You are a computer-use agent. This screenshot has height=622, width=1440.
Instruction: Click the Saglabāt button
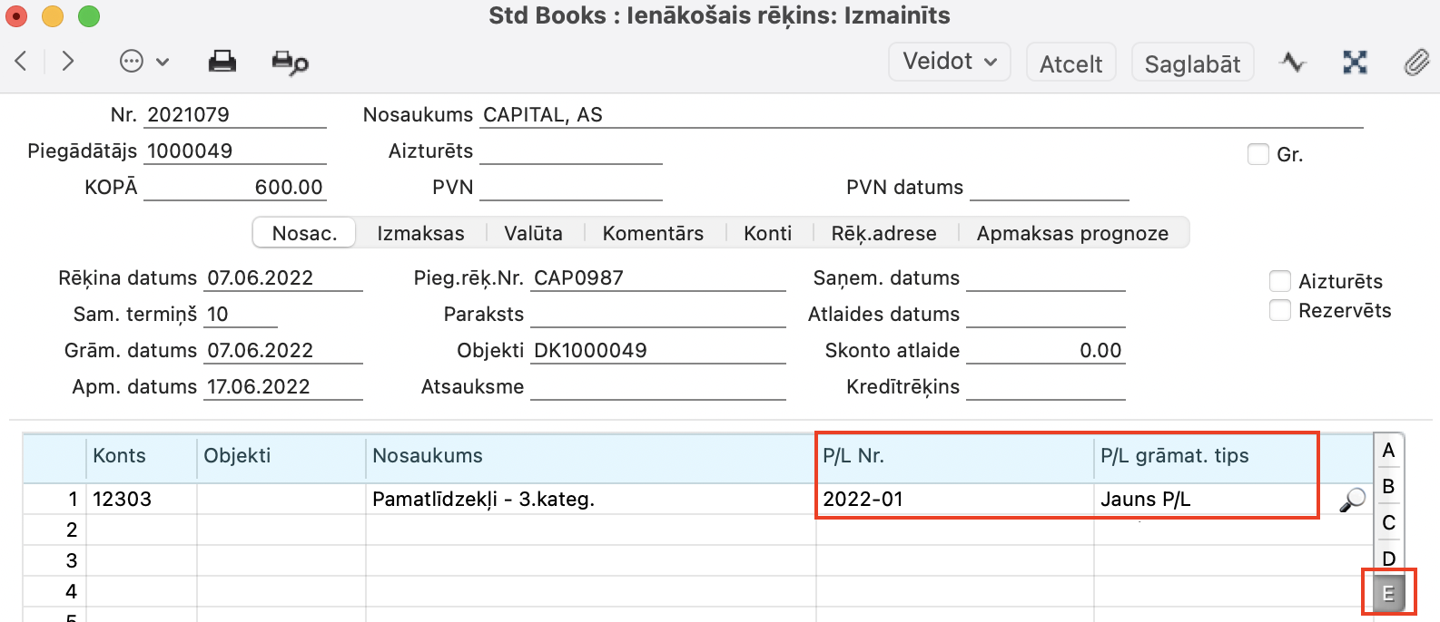[x=1192, y=63]
